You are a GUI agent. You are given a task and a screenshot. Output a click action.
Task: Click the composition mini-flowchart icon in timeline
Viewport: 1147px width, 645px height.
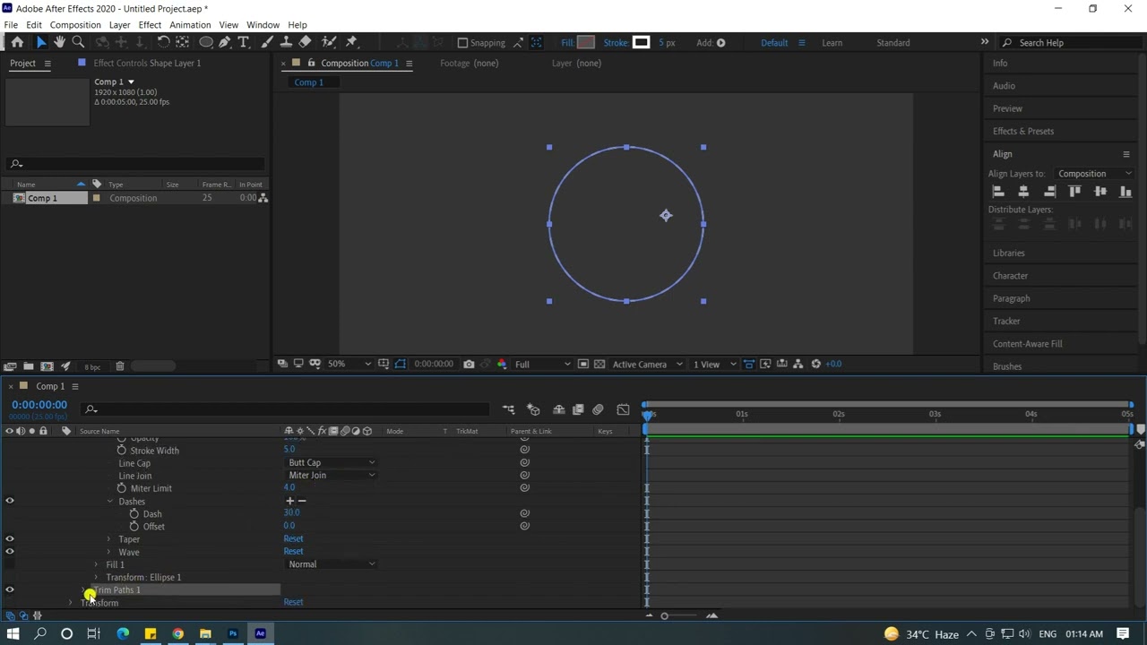[x=508, y=409]
